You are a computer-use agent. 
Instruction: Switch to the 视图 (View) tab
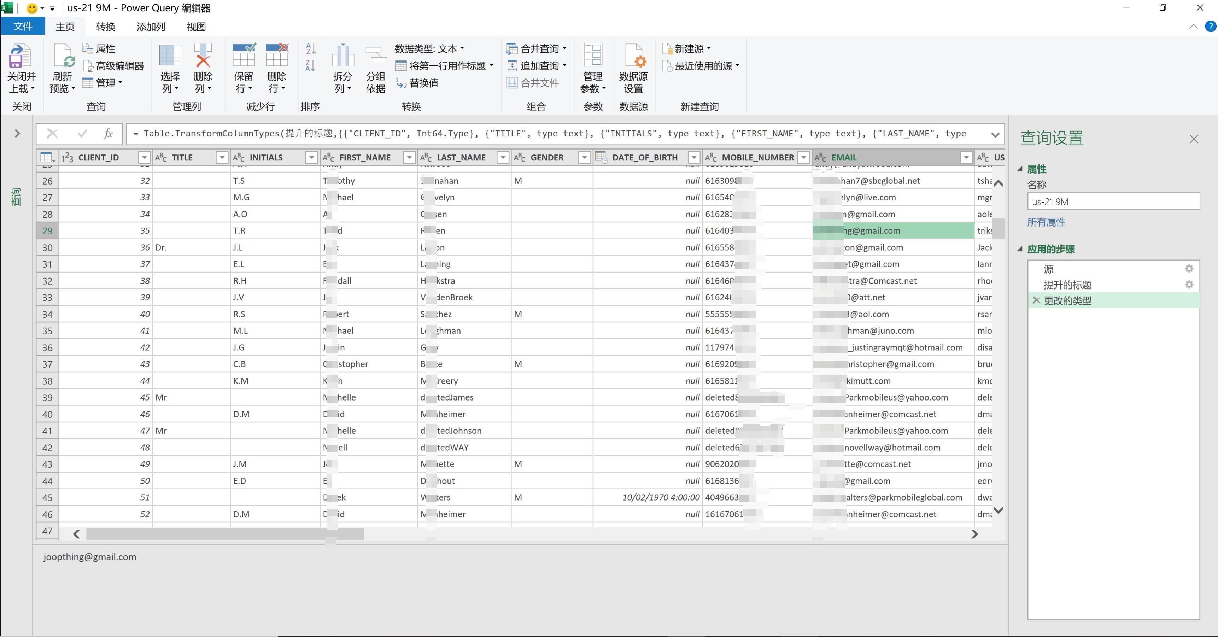click(x=196, y=27)
